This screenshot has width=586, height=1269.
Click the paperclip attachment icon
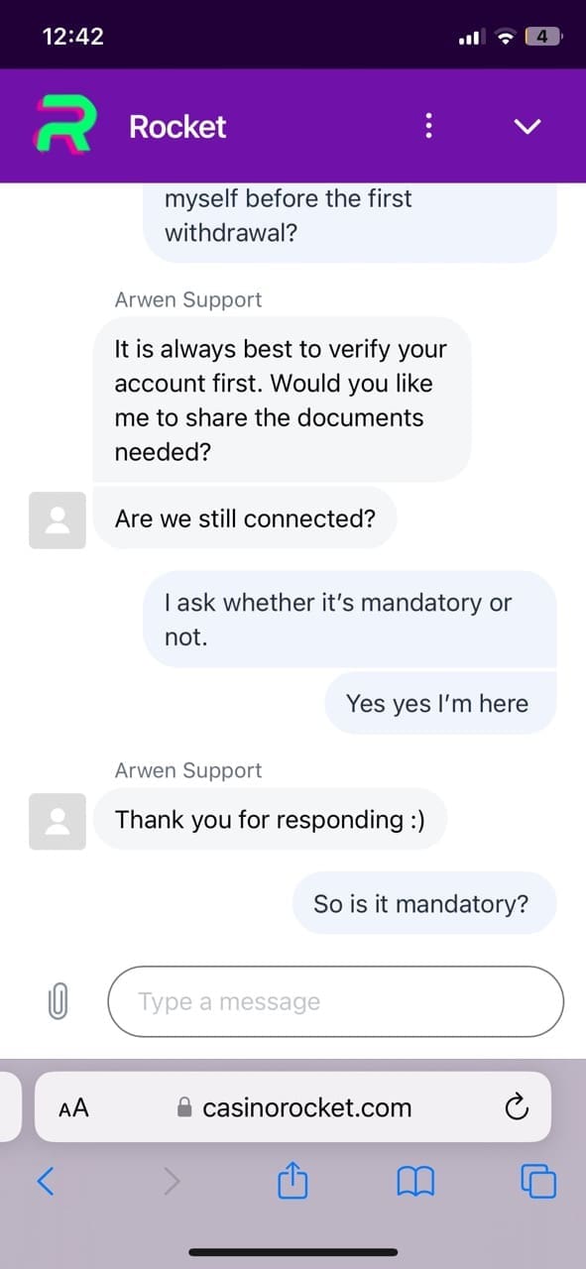[58, 1001]
